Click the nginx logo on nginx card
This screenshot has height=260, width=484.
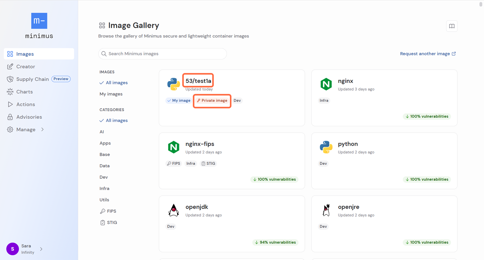(326, 84)
